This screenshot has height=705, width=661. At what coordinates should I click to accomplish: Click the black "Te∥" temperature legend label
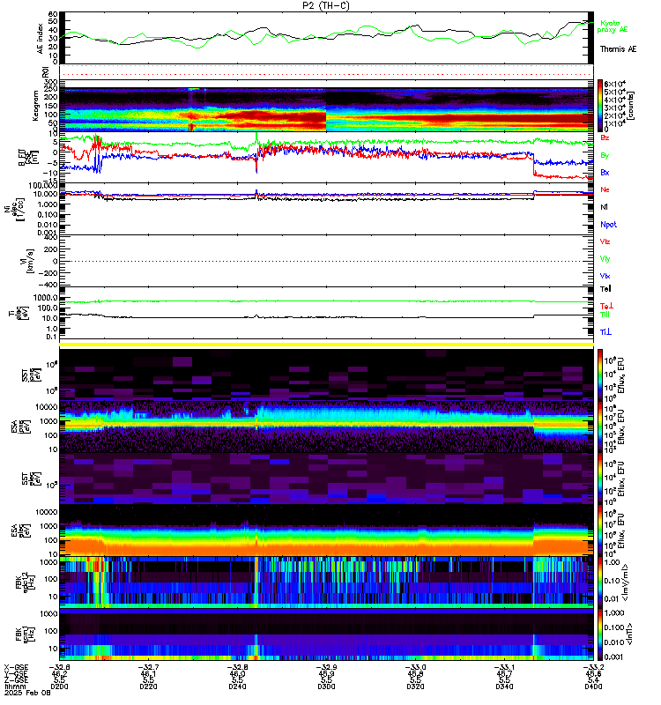click(x=605, y=289)
